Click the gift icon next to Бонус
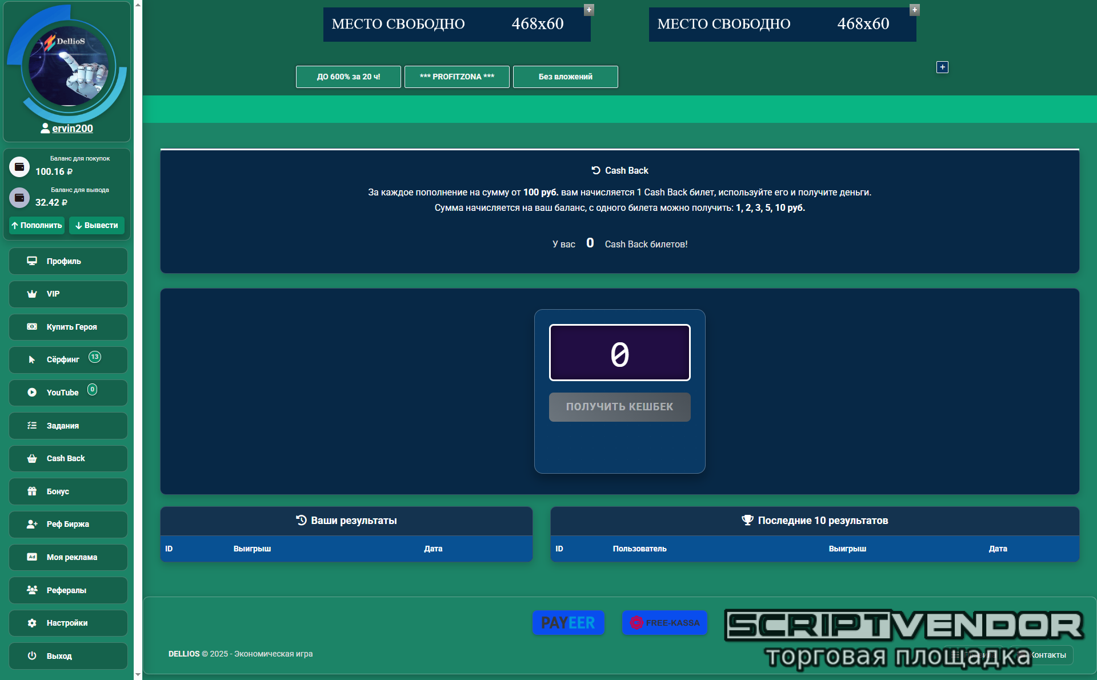 click(x=32, y=491)
